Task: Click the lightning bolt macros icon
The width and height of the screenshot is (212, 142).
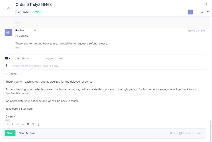Action: [6, 66]
